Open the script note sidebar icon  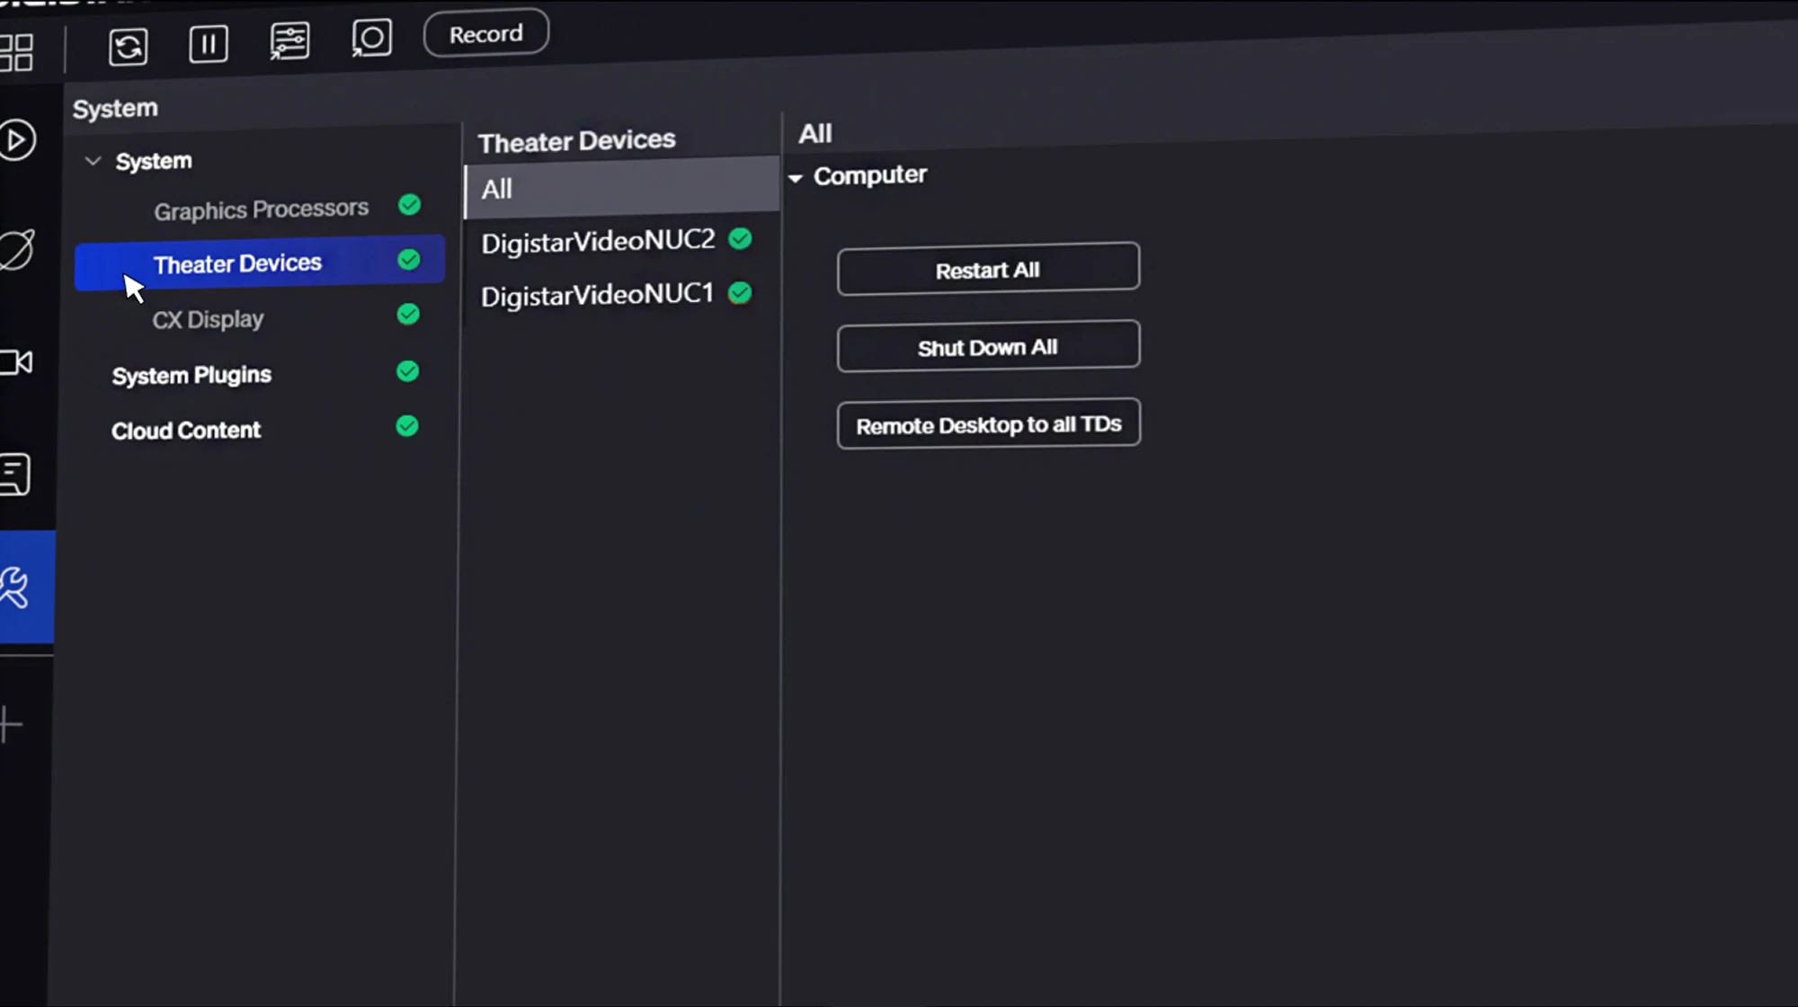pos(15,474)
